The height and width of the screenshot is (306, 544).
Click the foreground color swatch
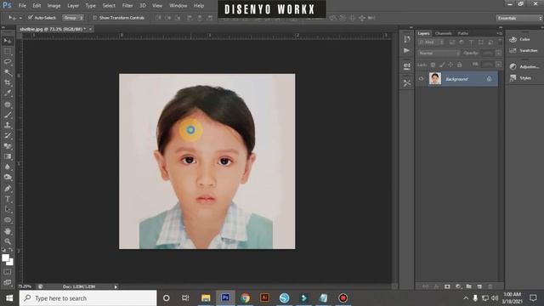point(5,258)
